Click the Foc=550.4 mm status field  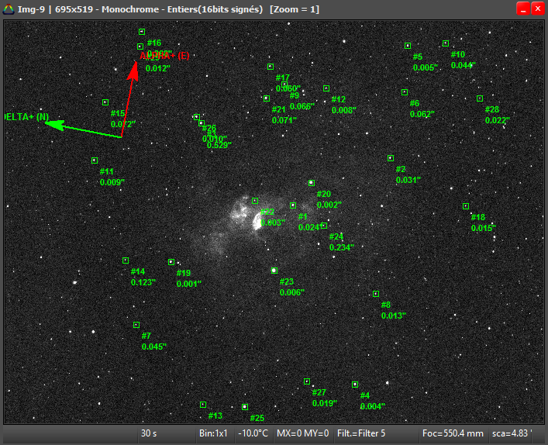click(x=452, y=433)
